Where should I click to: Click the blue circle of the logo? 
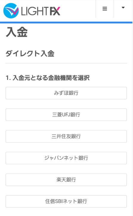[11, 11]
